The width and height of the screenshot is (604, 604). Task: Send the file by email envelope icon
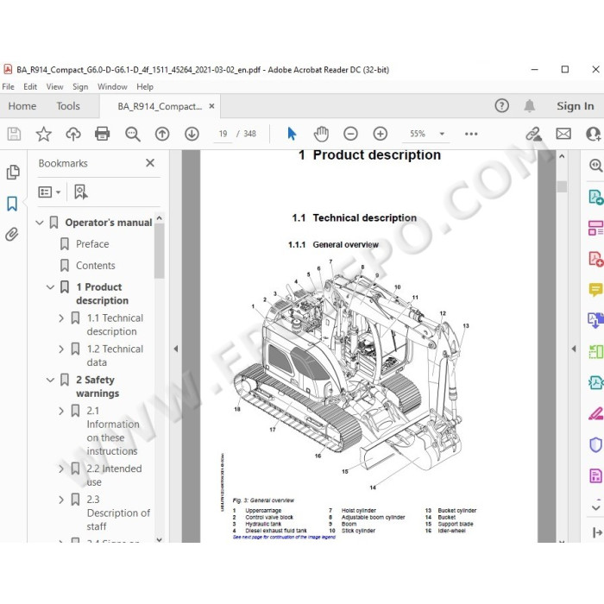click(563, 134)
